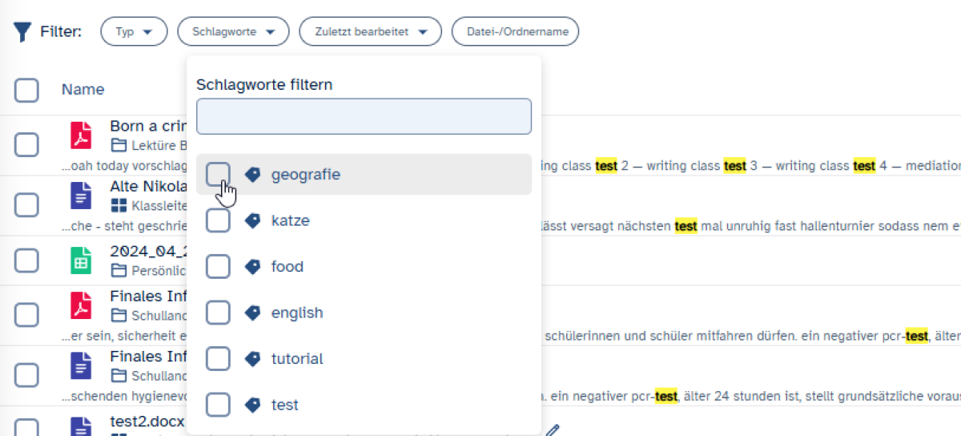Focus the Schlagworte filtern search field

364,116
